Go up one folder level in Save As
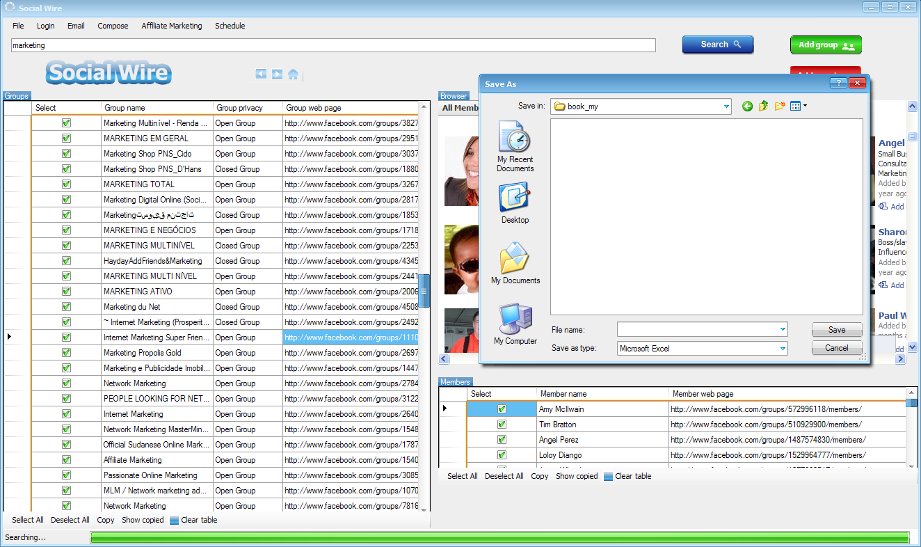This screenshot has width=921, height=547. 763,106
